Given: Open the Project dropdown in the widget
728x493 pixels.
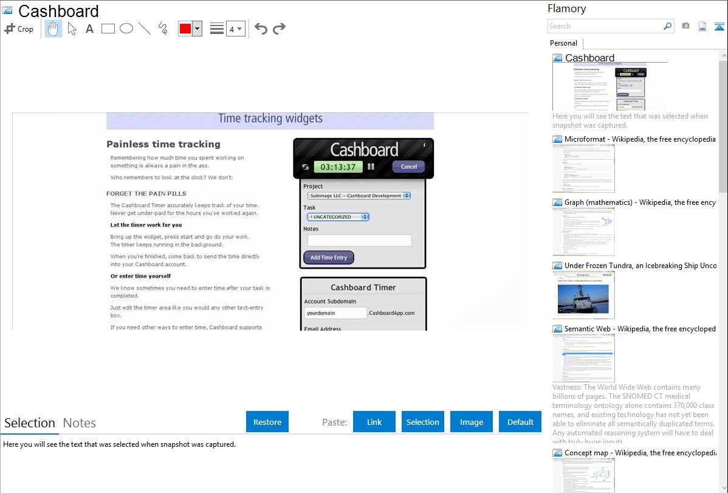Looking at the screenshot, I should tap(359, 196).
